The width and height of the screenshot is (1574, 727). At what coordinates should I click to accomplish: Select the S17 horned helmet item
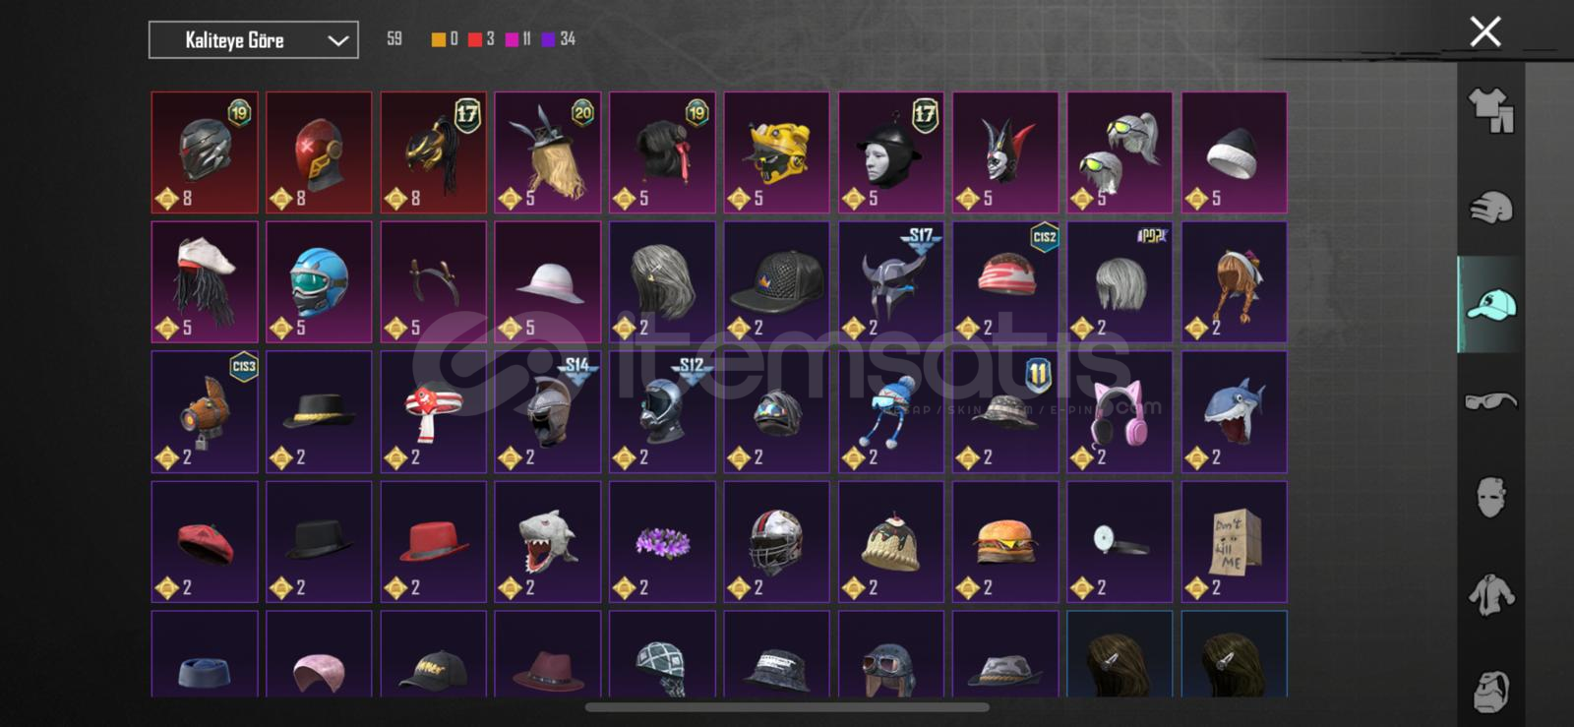(891, 282)
